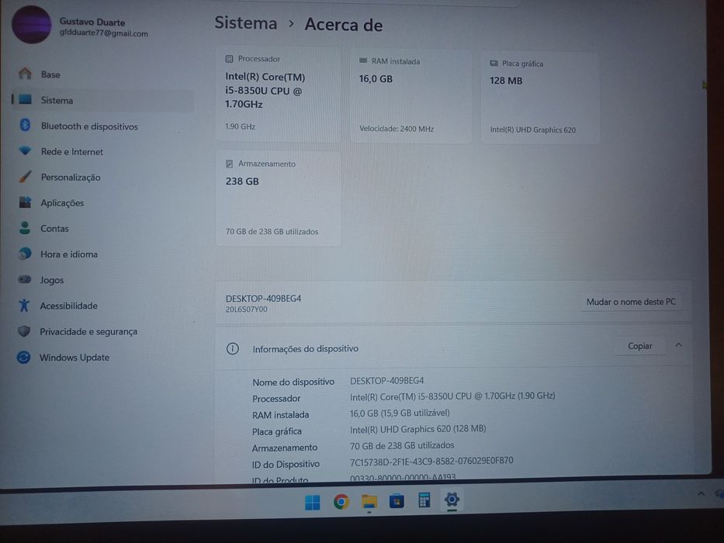Image resolution: width=724 pixels, height=543 pixels.
Task: Select the Sistema monitor icon
Action: click(x=25, y=99)
